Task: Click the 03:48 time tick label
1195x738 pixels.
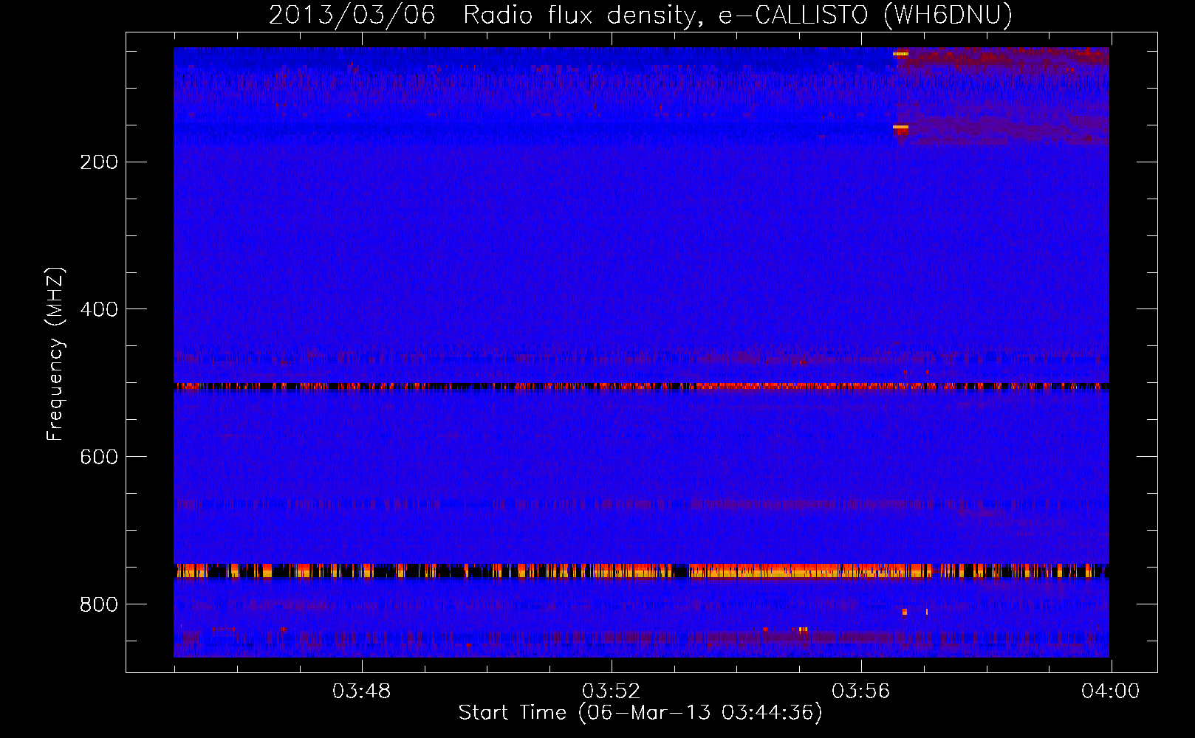Action: click(x=362, y=692)
